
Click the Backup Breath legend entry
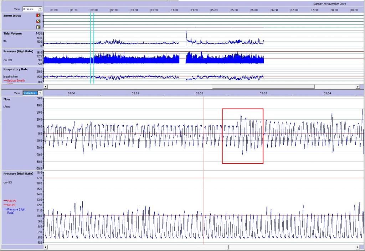click(16, 80)
